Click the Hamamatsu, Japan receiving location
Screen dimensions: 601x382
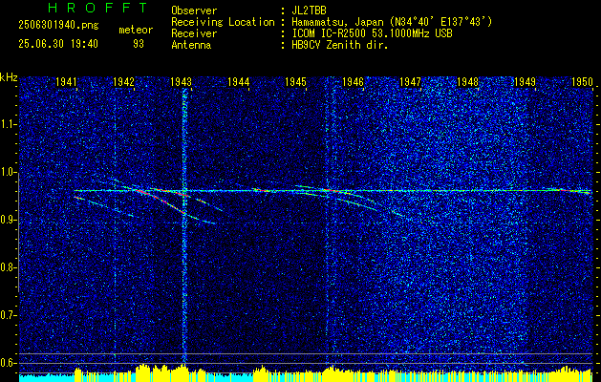tap(392, 22)
